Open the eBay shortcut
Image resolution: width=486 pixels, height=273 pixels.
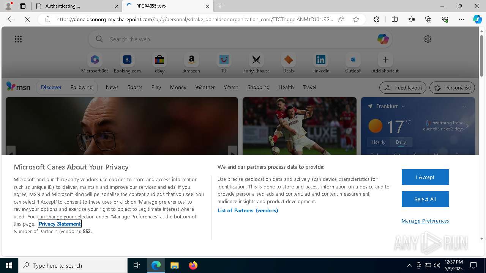[x=159, y=63]
